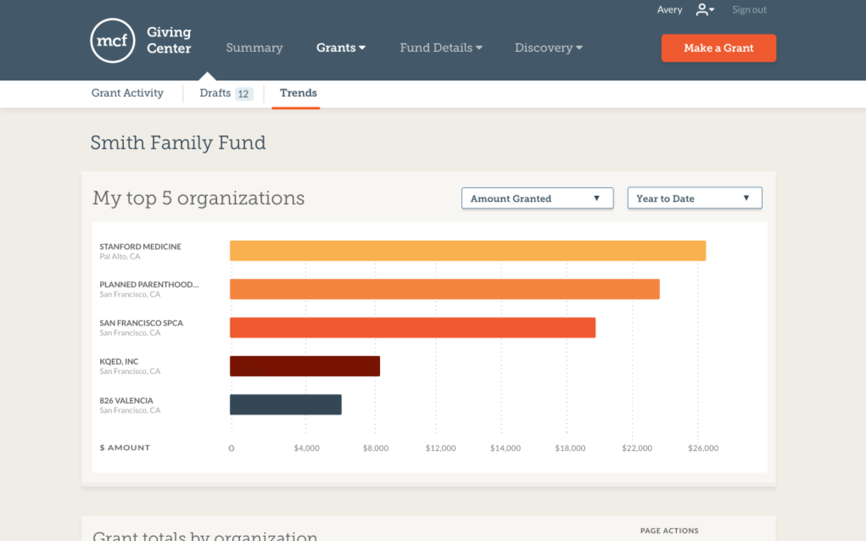Expand the Discovery navigation menu
This screenshot has width=866, height=541.
click(x=548, y=48)
